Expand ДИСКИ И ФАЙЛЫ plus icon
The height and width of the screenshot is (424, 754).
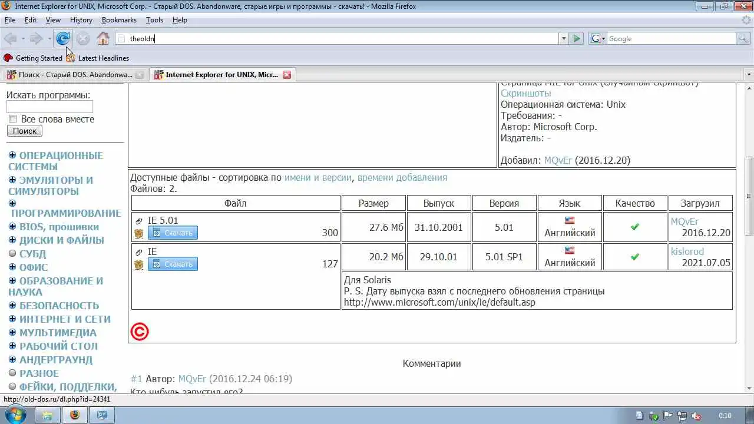pos(12,240)
